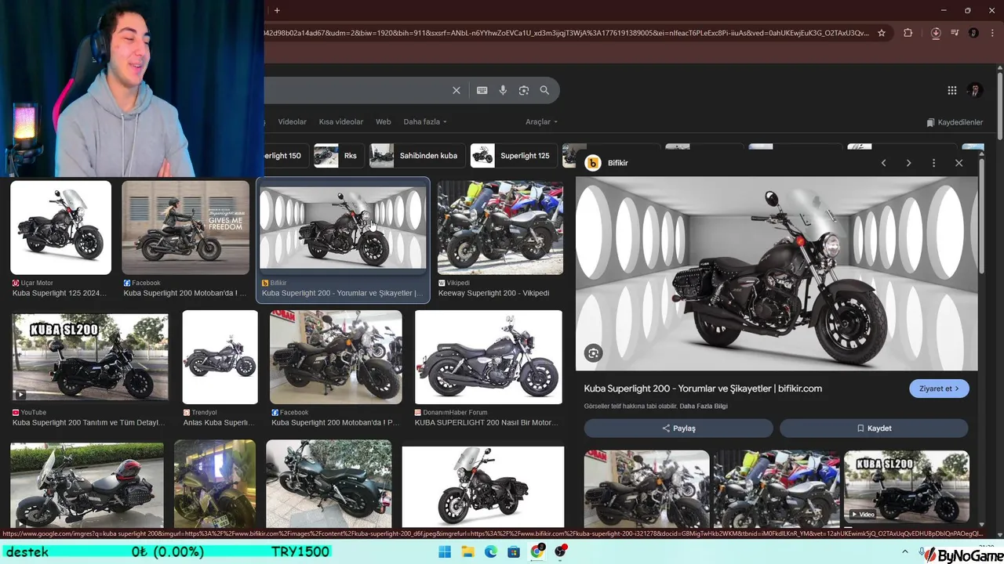Show Chrome downloads
This screenshot has height=564, width=1004.
tap(936, 33)
